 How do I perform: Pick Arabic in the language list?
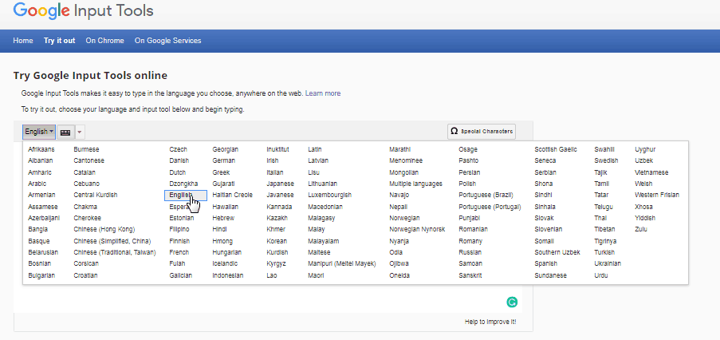point(37,184)
